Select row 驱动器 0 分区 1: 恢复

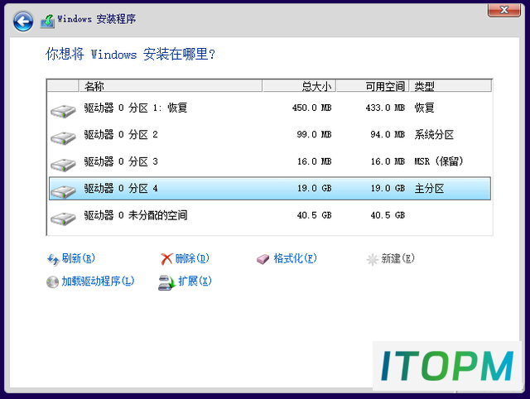[270, 108]
